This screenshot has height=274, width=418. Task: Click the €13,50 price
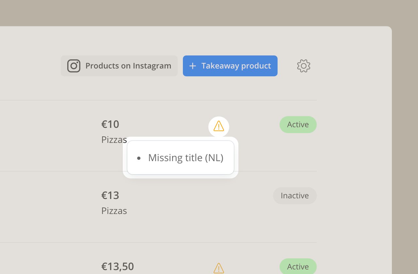tap(118, 266)
